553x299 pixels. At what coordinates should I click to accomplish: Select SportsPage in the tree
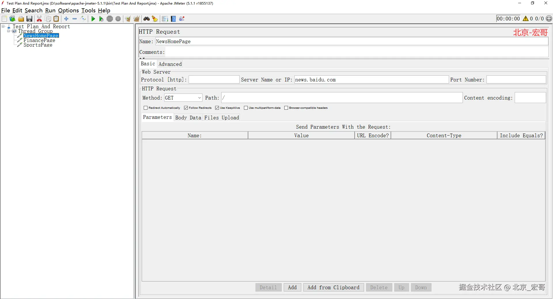(x=38, y=45)
